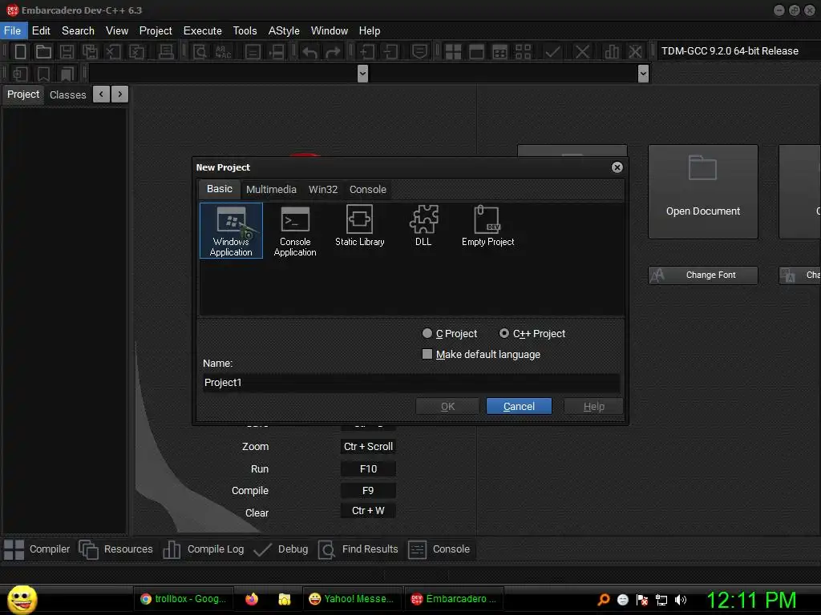Open the Search menu
Image resolution: width=821 pixels, height=615 pixels.
(78, 31)
